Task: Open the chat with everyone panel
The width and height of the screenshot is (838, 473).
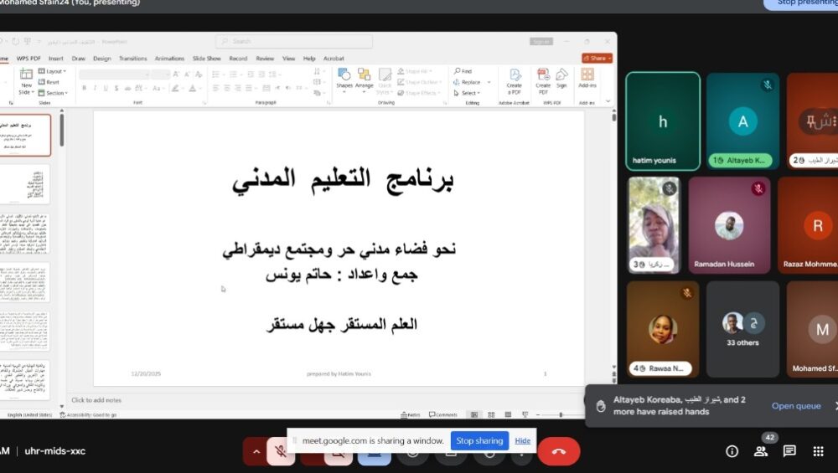Action: pyautogui.click(x=789, y=451)
